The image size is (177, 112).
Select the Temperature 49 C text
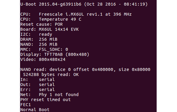pyautogui.click(x=60, y=19)
